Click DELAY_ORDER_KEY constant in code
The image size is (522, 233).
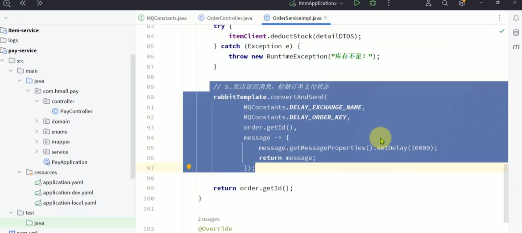click(318, 117)
